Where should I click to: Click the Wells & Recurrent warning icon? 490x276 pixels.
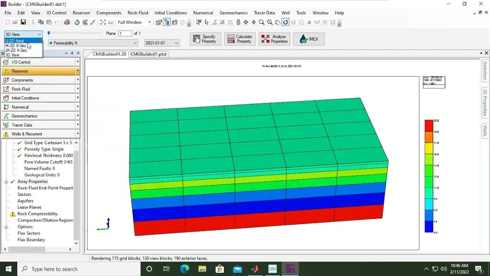6,134
